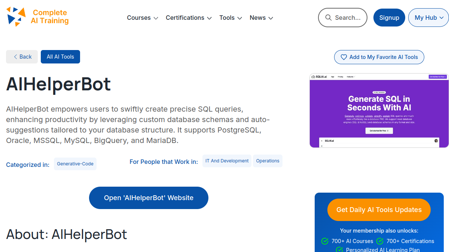Add to My Favorite AI Tools

(x=379, y=57)
